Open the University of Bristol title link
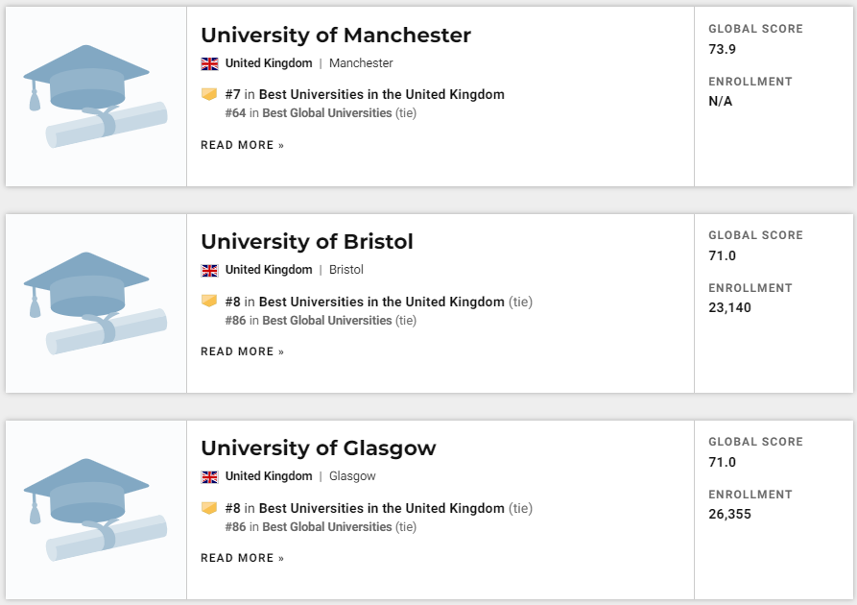 306,242
